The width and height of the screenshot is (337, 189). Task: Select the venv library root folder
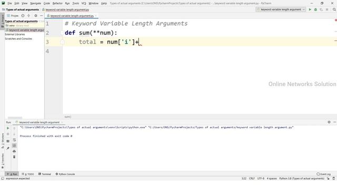pyautogui.click(x=17, y=26)
